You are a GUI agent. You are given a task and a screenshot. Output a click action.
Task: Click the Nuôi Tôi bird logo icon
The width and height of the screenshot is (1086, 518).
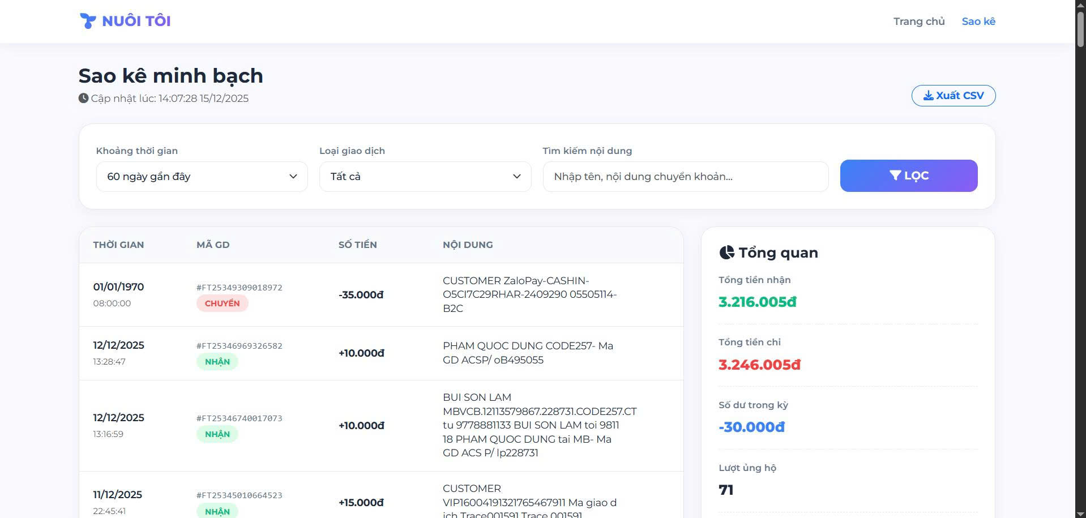pos(88,21)
